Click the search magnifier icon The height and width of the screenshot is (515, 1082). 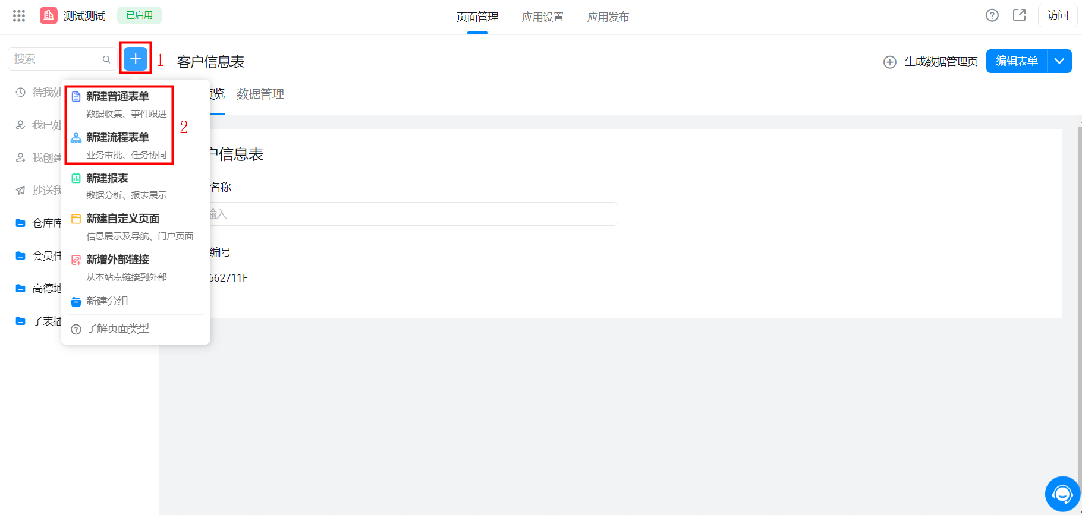pos(106,59)
